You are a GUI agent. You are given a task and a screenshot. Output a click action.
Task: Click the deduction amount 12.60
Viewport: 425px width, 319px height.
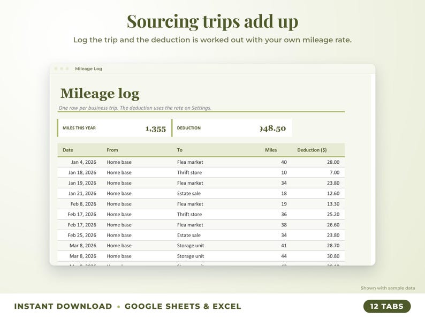[x=333, y=193]
